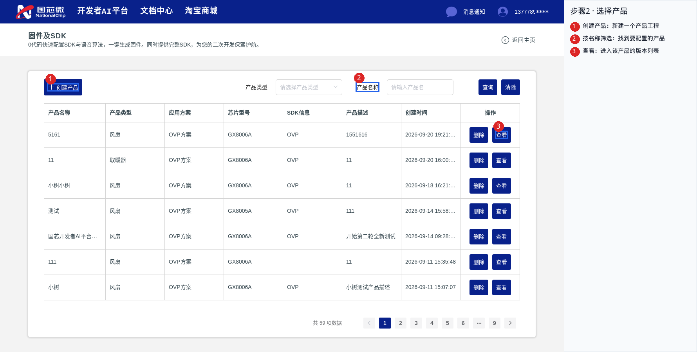Viewport: 697px width, 352px height.
Task: View the 测试 product
Action: (x=502, y=211)
